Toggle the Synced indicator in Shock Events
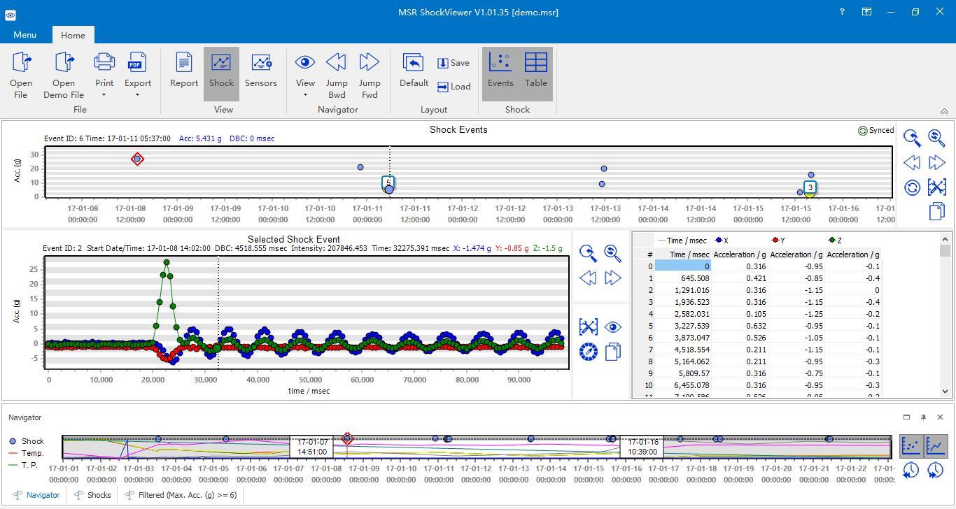This screenshot has height=509, width=956. [876, 130]
